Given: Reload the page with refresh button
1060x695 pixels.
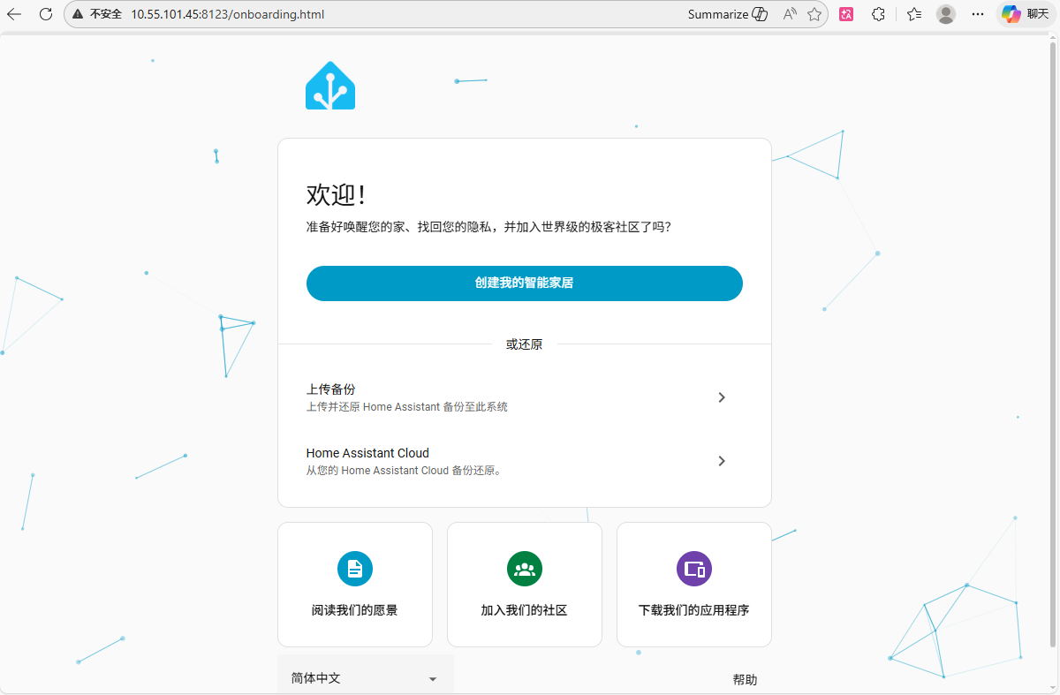Looking at the screenshot, I should pyautogui.click(x=46, y=14).
